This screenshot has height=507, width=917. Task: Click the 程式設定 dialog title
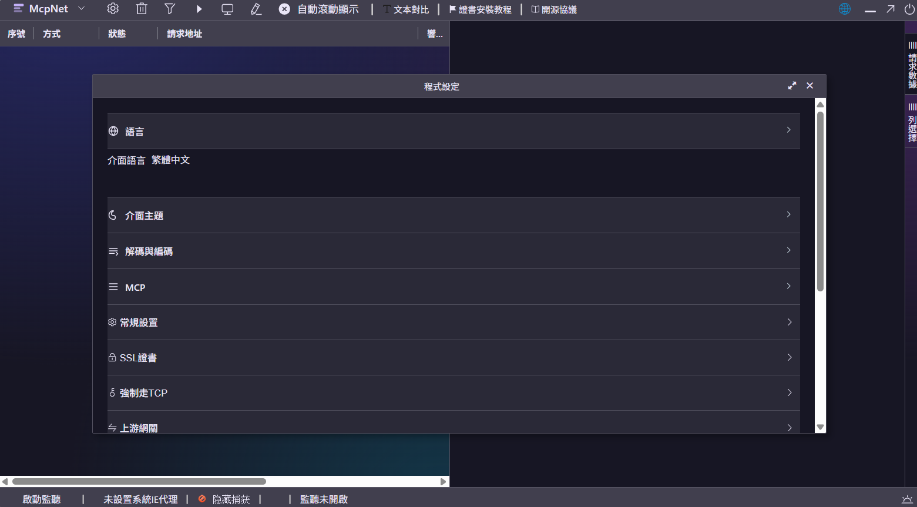[442, 86]
